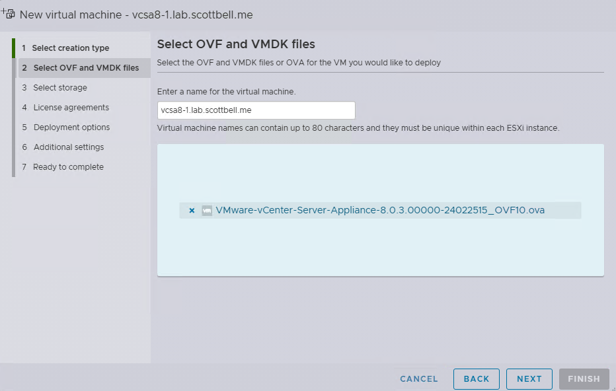
Task: Click the VM name character limit hint text
Action: (x=358, y=128)
